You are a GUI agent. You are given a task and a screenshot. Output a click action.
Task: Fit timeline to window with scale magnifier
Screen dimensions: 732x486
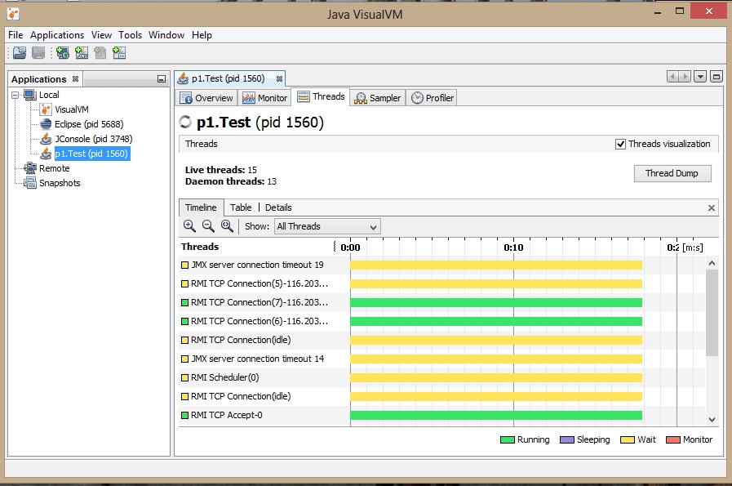click(x=225, y=226)
